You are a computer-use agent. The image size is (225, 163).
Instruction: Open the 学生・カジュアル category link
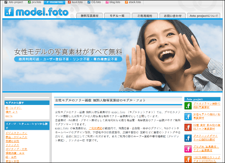pos(16,137)
